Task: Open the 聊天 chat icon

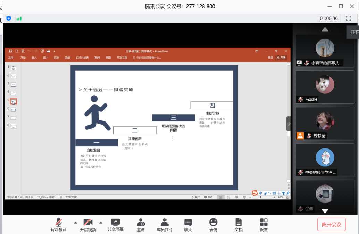Action: [x=188, y=222]
